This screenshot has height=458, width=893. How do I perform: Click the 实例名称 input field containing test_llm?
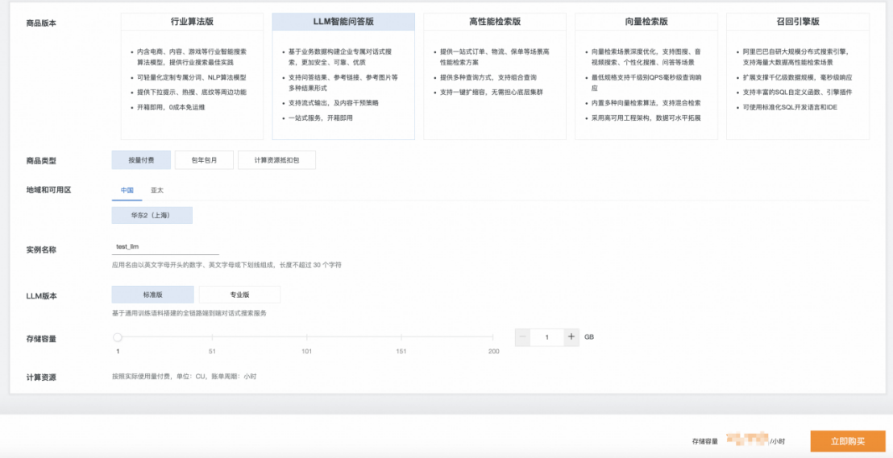click(166, 247)
